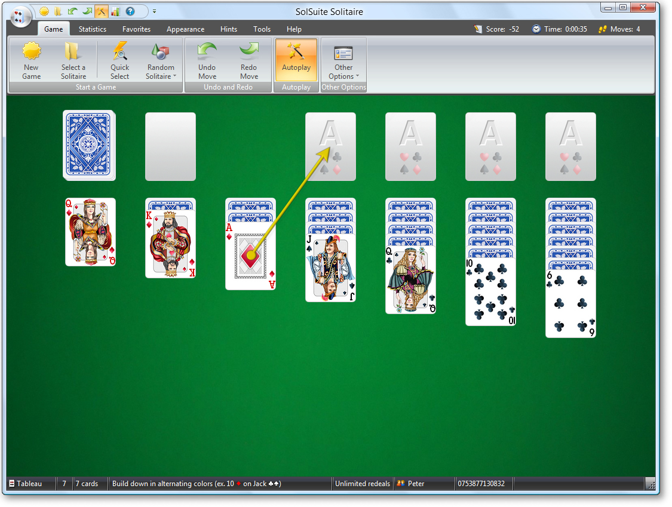Click the face-down stock deck
Viewport: 672px width, 507px height.
[x=88, y=145]
